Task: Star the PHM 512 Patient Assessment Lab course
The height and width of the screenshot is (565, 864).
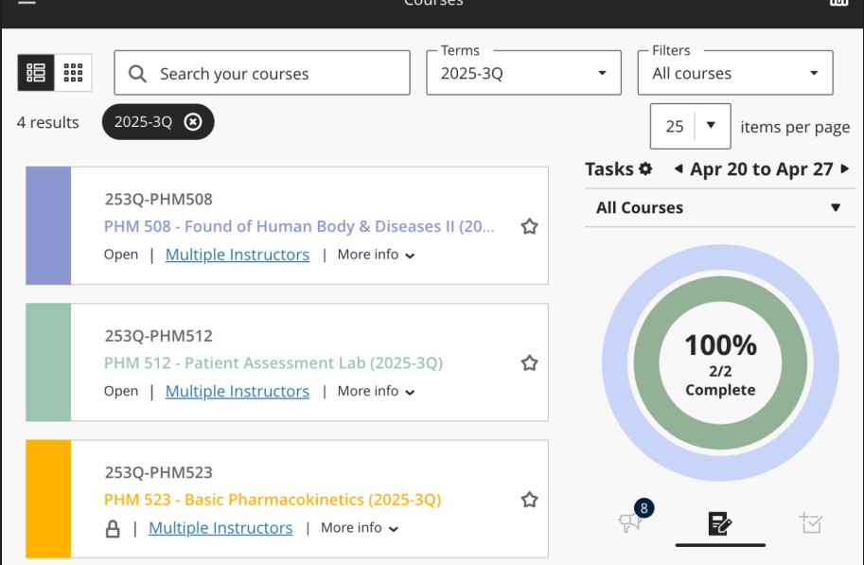Action: (530, 363)
